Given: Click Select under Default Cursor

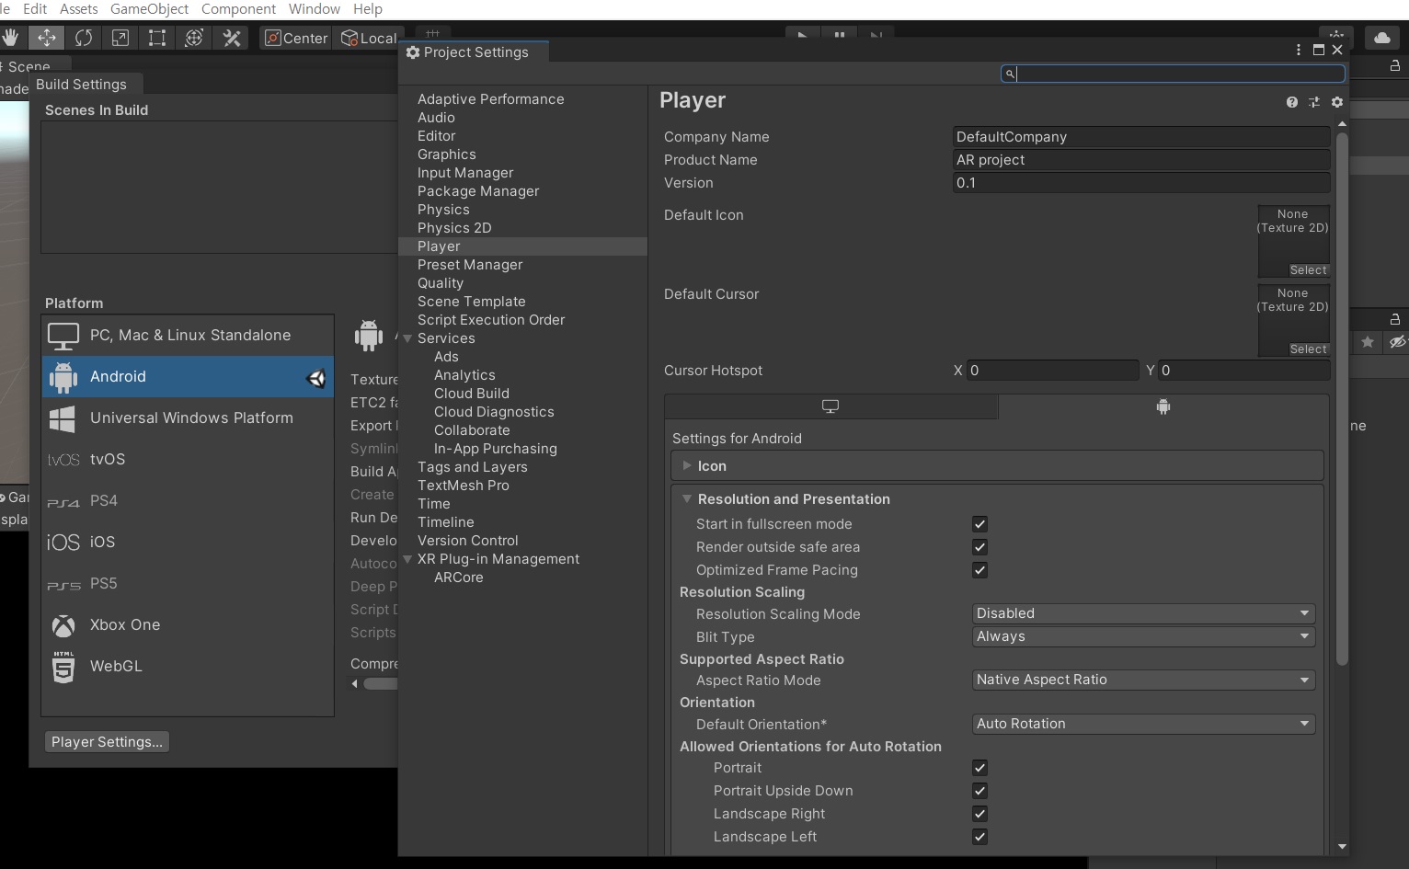Looking at the screenshot, I should [x=1308, y=349].
